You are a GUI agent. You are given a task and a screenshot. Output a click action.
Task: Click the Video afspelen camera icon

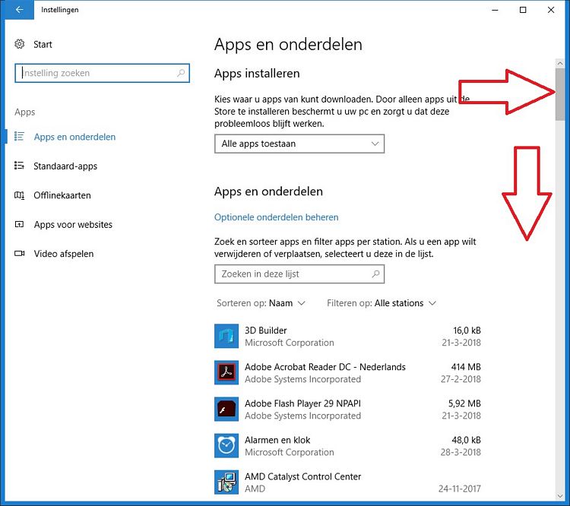tap(19, 253)
